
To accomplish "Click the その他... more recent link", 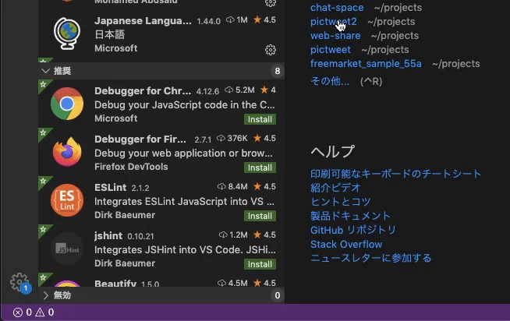I will (330, 81).
